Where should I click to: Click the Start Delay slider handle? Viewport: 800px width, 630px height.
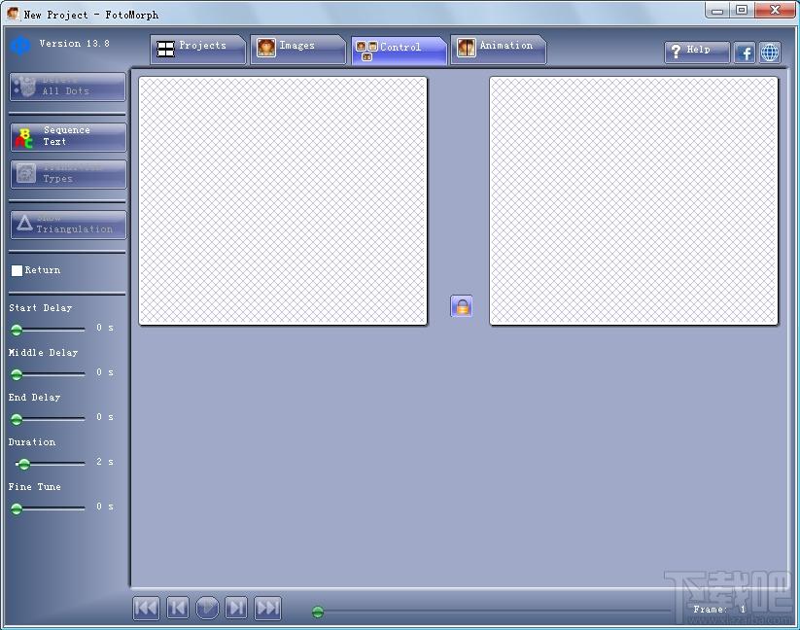coord(17,330)
